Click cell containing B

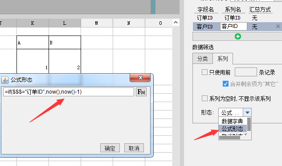pyautogui.click(x=65, y=43)
